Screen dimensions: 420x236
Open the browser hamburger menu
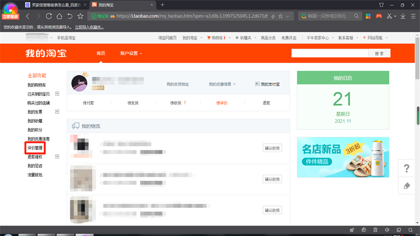tap(413, 16)
